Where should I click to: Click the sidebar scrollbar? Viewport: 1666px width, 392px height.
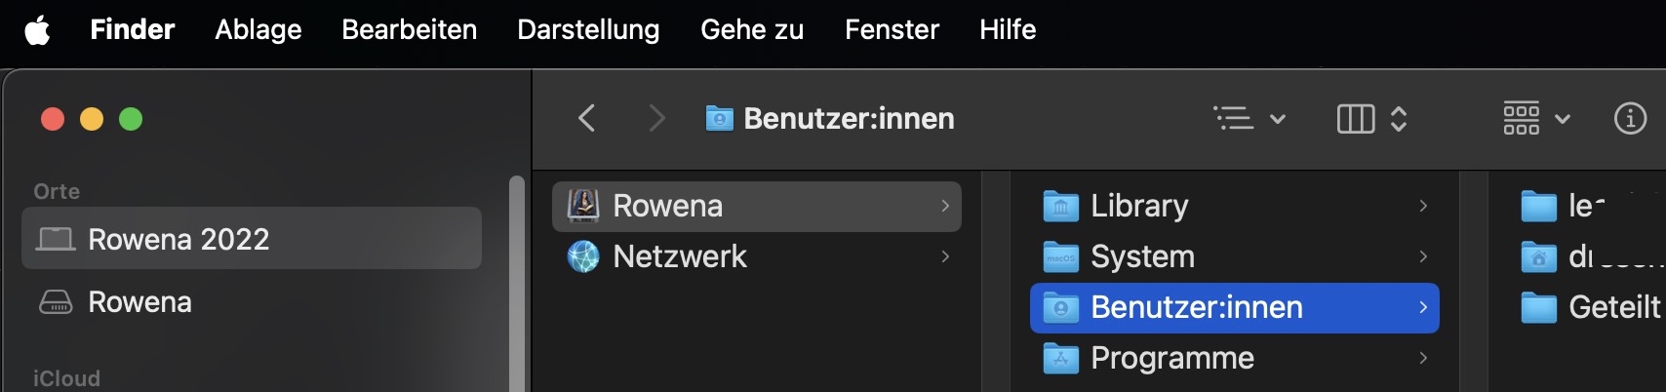(x=517, y=283)
